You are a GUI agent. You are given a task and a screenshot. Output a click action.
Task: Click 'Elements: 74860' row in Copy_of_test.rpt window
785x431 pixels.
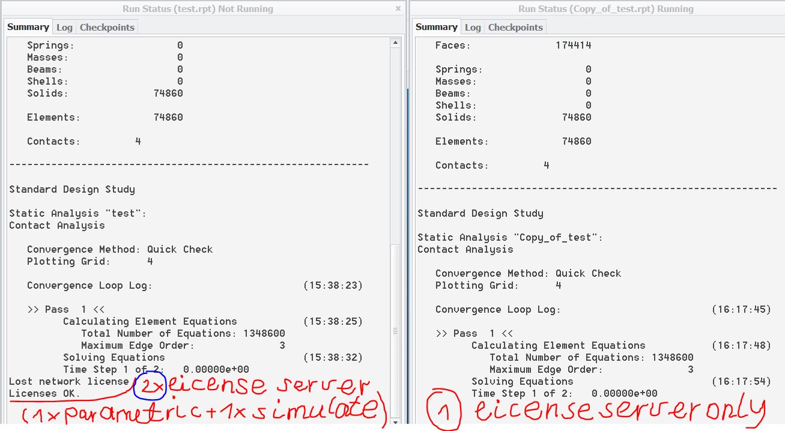514,141
